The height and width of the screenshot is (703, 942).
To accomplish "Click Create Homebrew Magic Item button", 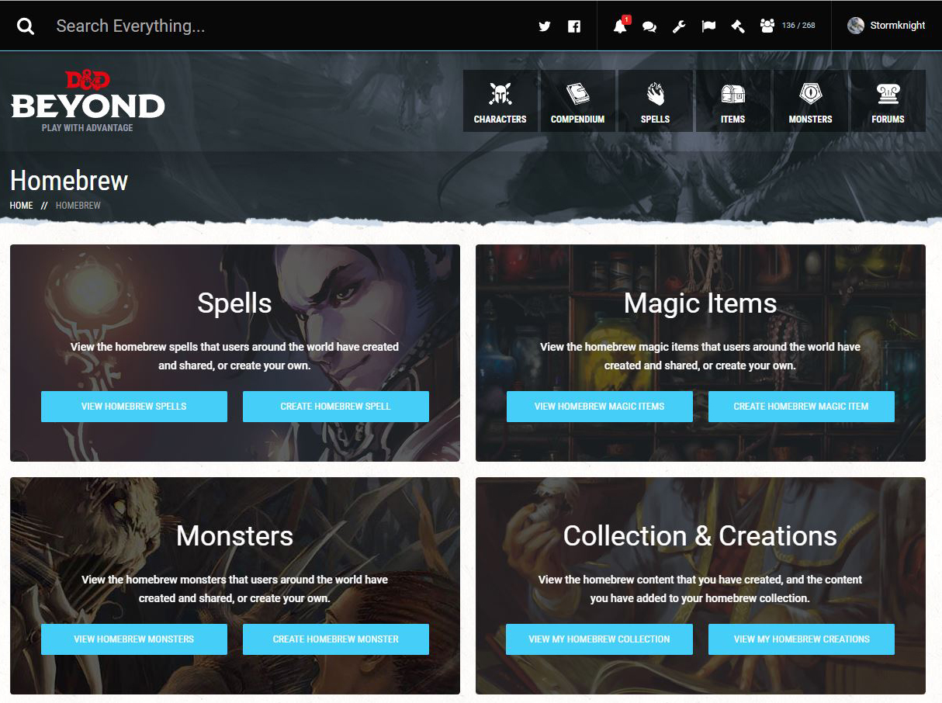I will tap(802, 407).
